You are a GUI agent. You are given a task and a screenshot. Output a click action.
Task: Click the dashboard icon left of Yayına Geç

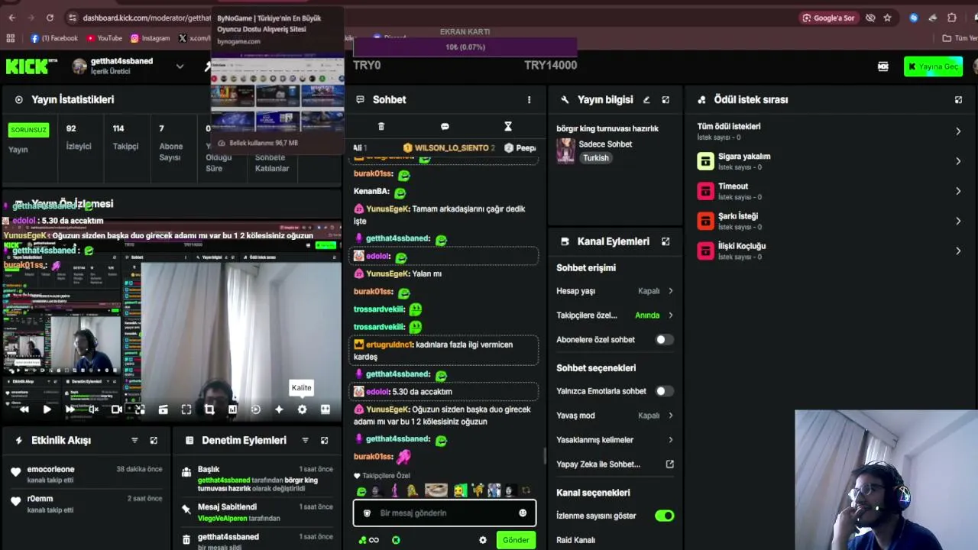coord(883,66)
